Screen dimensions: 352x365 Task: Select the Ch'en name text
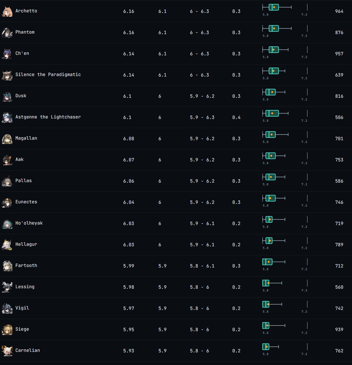coord(22,53)
